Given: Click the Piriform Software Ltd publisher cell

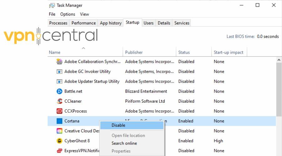Looking at the screenshot, I should click(145, 101).
